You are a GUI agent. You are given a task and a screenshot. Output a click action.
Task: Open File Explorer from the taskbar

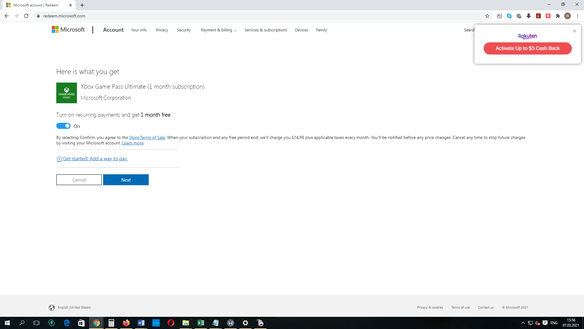(x=186, y=323)
